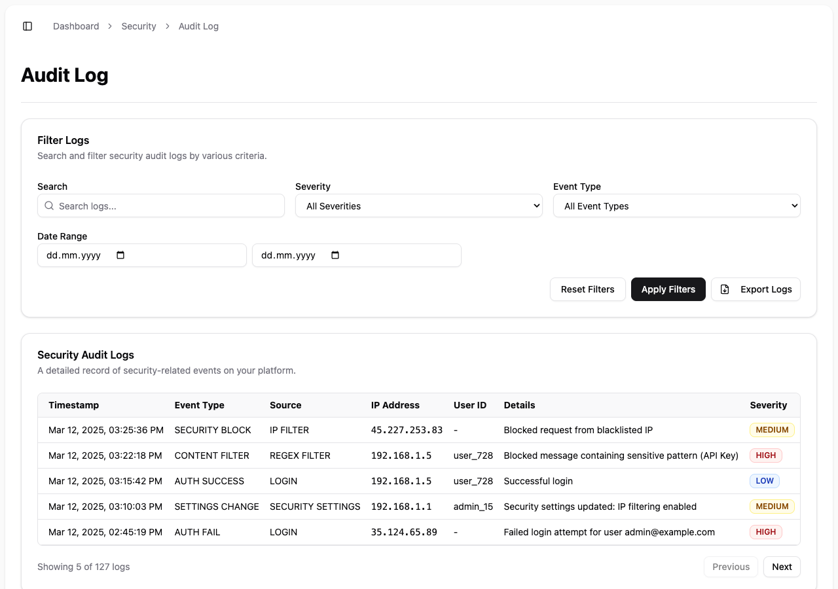The image size is (838, 589).
Task: Click 'Showing 5 of 127 logs' text
Action: (x=84, y=567)
